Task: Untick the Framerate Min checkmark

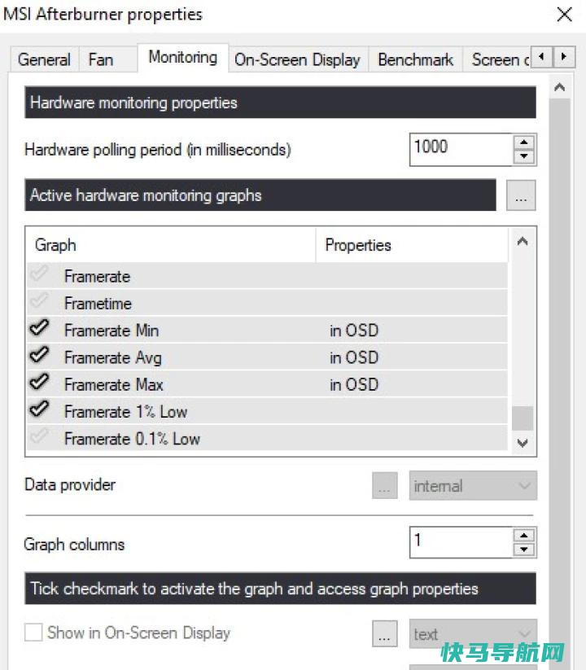Action: click(39, 328)
